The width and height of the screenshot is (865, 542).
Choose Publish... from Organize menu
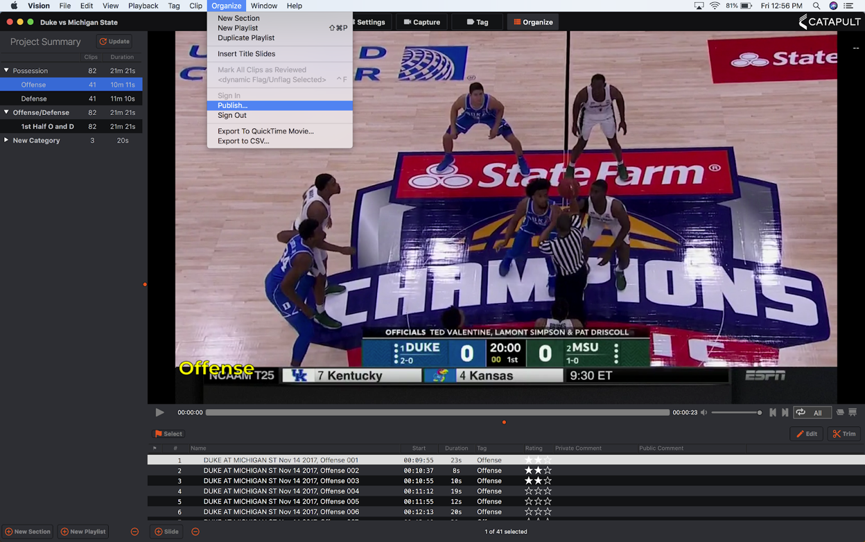coord(279,105)
